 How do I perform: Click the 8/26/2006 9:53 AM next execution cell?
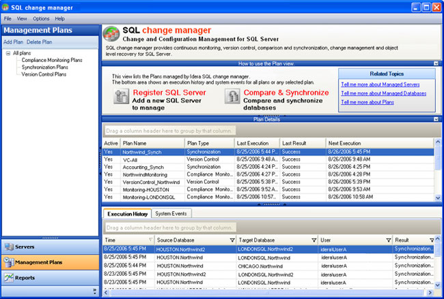(380, 189)
